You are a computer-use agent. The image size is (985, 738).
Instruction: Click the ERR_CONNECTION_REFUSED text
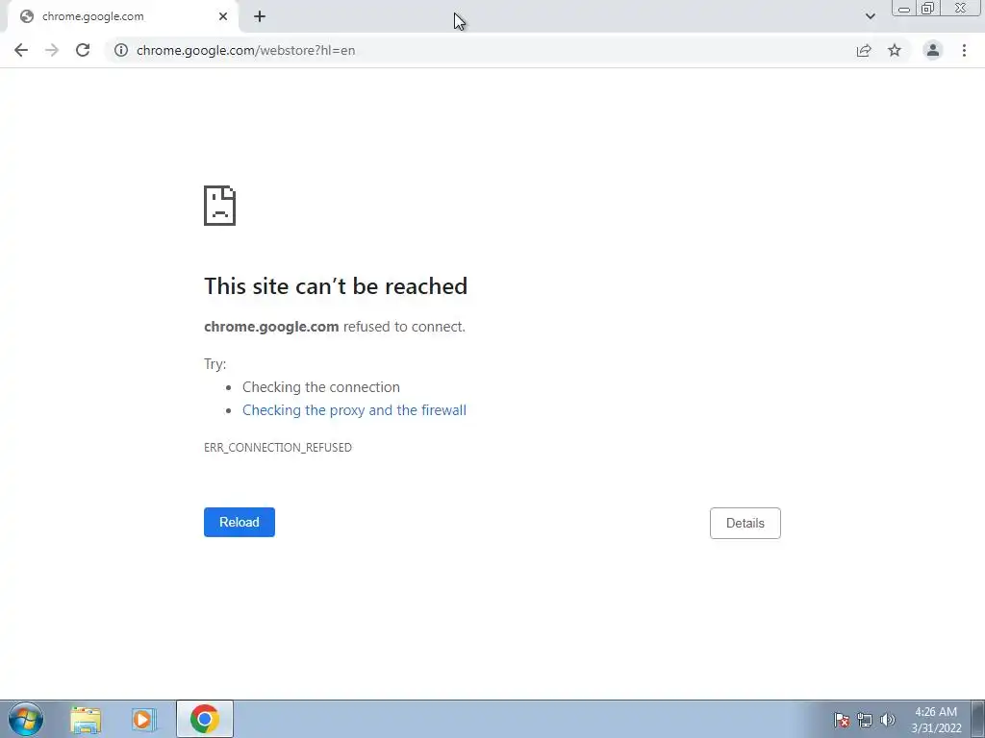pyautogui.click(x=278, y=448)
